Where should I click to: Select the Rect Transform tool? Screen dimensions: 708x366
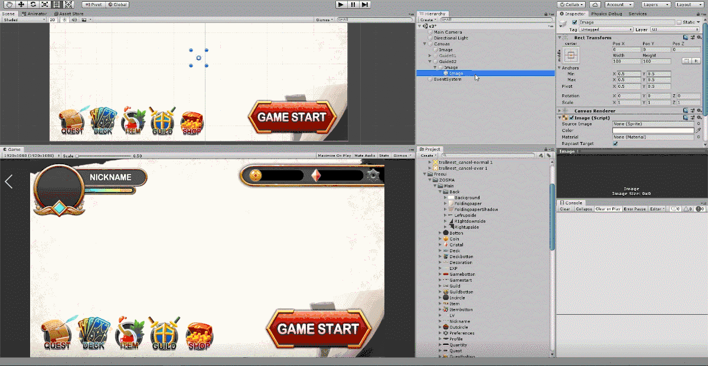coord(56,5)
